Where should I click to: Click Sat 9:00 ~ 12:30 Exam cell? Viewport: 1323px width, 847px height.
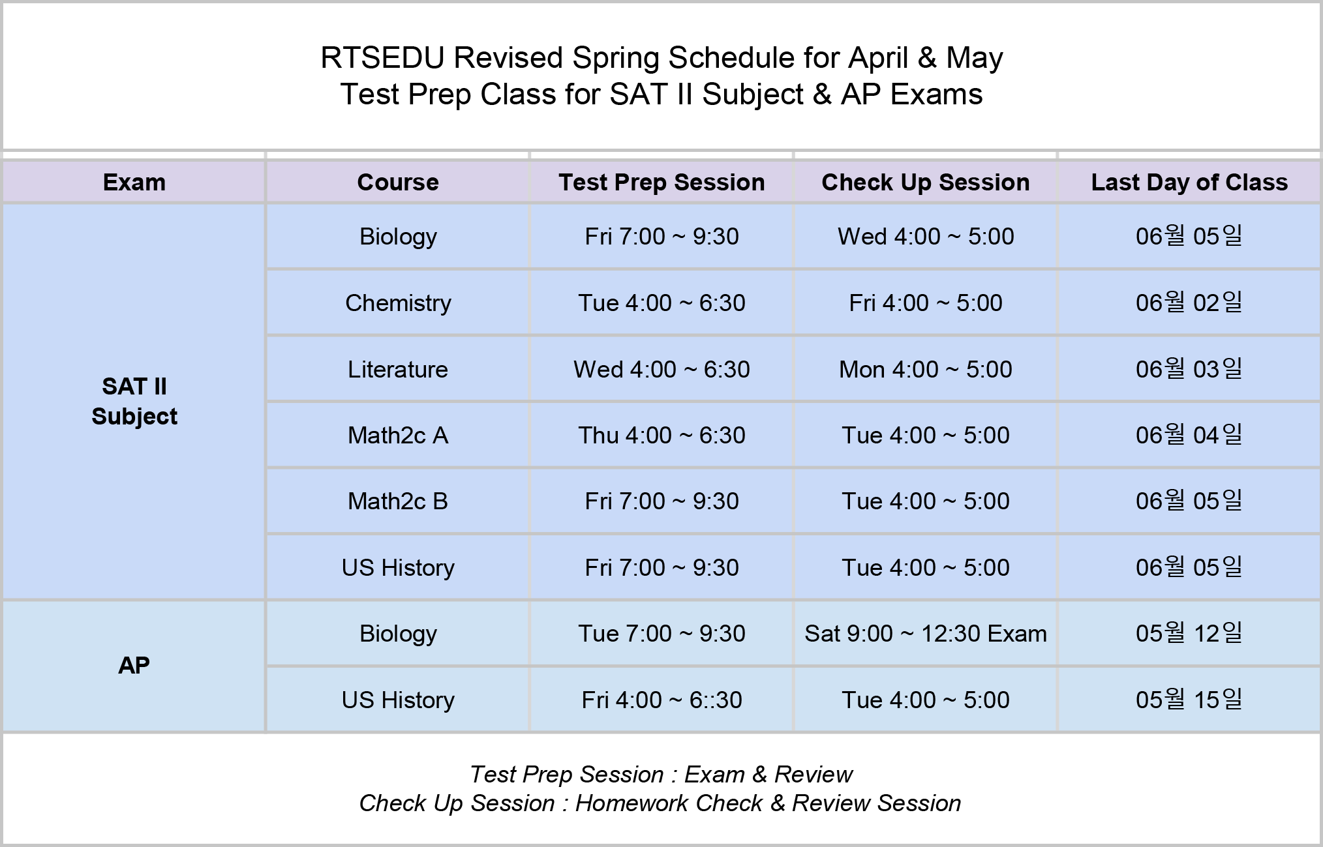[925, 633]
